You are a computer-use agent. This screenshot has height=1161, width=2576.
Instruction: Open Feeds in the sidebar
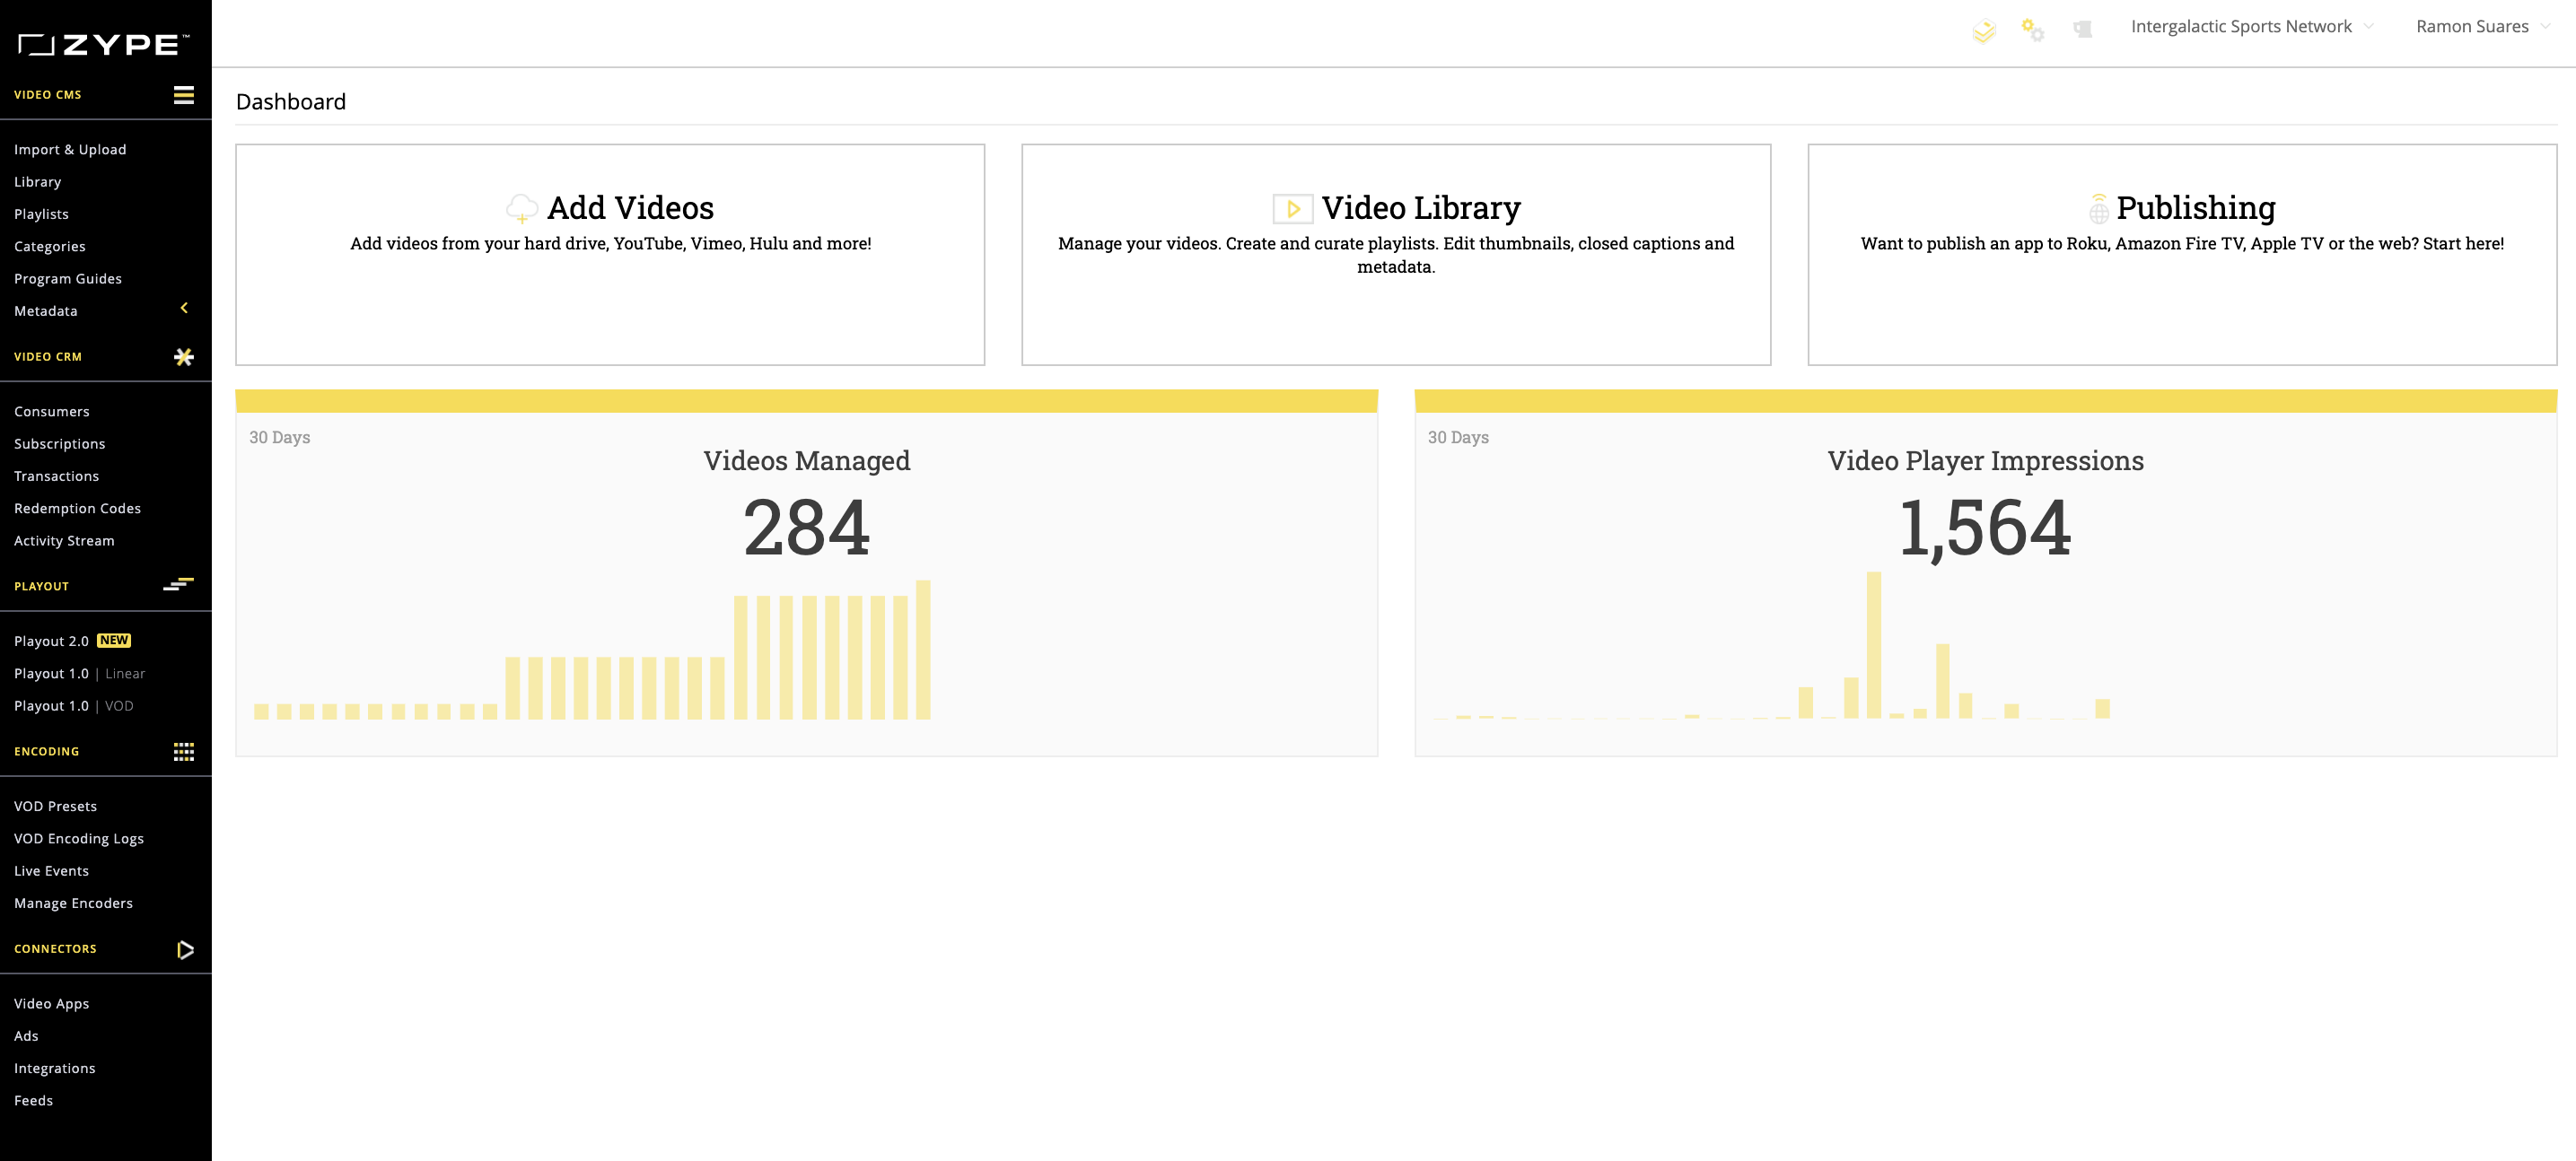[34, 1100]
